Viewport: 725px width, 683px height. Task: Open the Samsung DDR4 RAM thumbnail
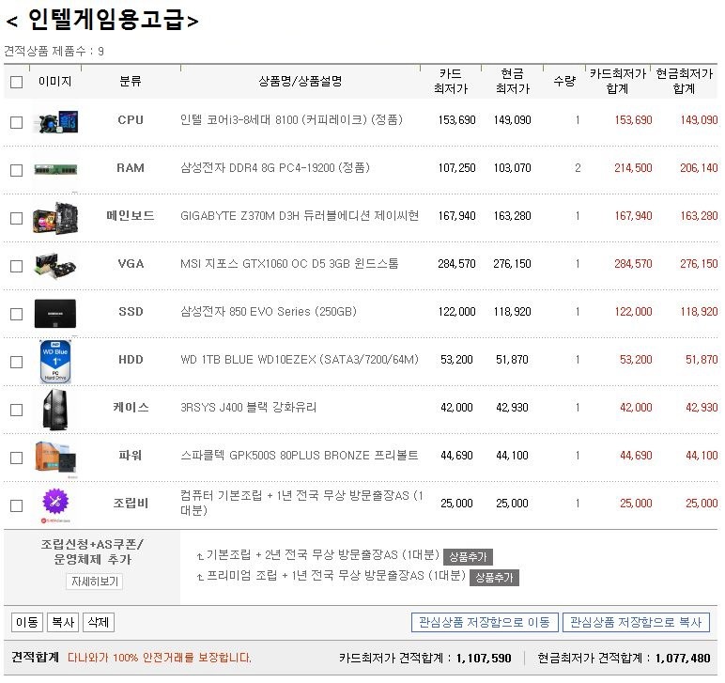coord(55,169)
